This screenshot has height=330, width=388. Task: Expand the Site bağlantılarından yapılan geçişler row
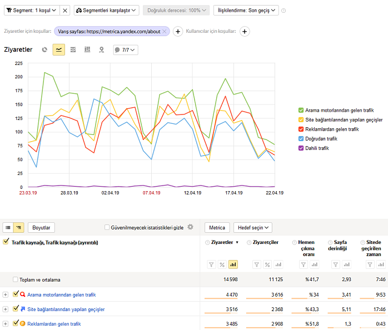coord(6,309)
